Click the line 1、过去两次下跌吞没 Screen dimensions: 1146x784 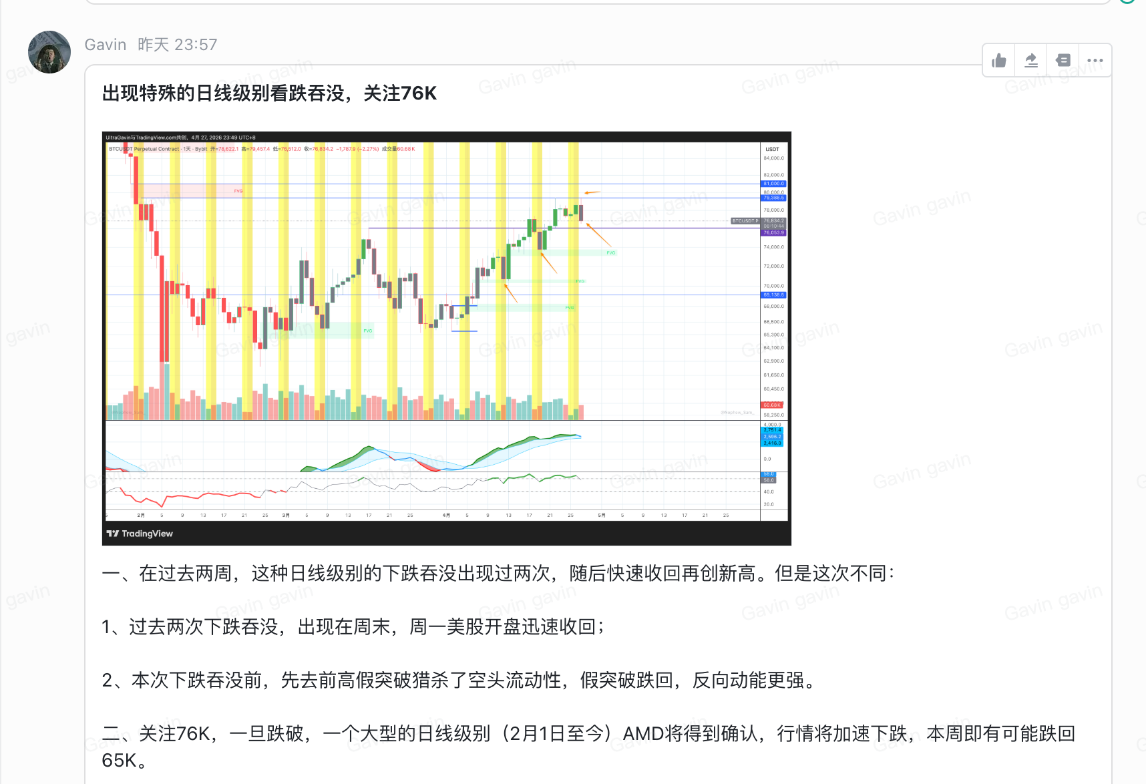pos(353,627)
